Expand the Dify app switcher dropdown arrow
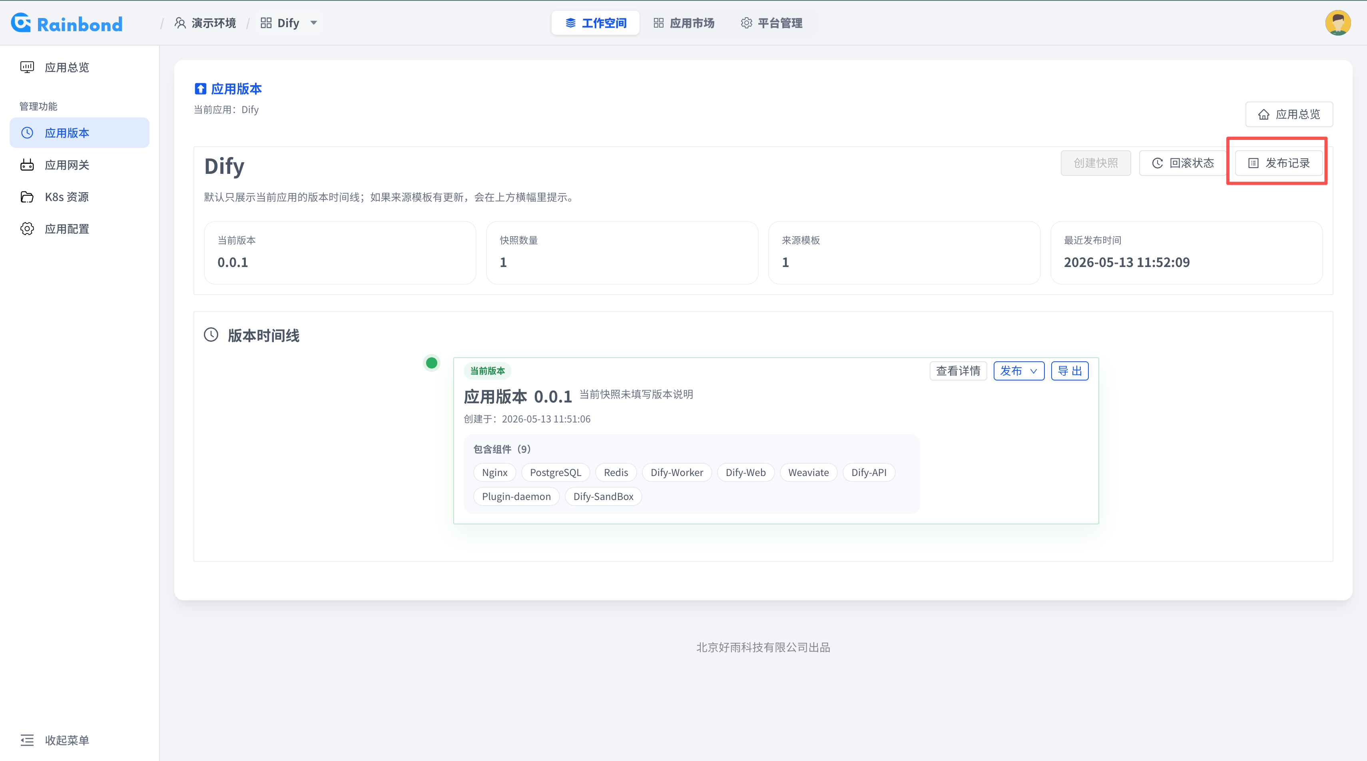Viewport: 1367px width, 761px height. (314, 23)
